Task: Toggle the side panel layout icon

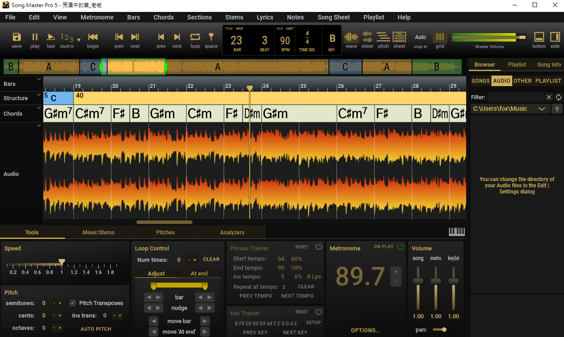Action: [x=555, y=37]
